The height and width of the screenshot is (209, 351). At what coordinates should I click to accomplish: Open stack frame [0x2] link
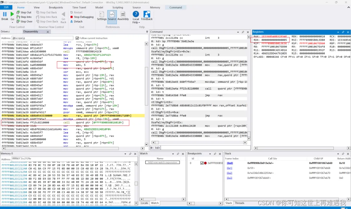pyautogui.click(x=229, y=173)
